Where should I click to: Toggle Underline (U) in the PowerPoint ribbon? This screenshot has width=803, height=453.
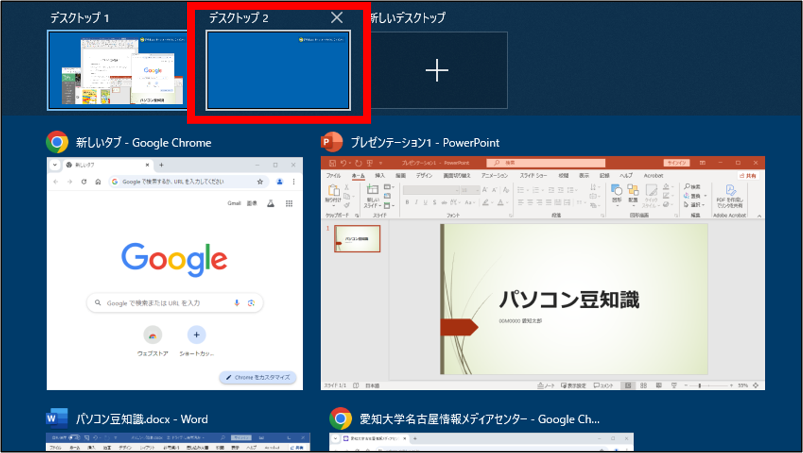click(425, 202)
